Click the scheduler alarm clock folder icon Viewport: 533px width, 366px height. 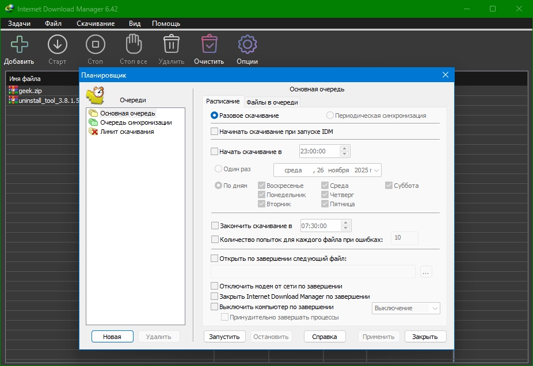(96, 96)
